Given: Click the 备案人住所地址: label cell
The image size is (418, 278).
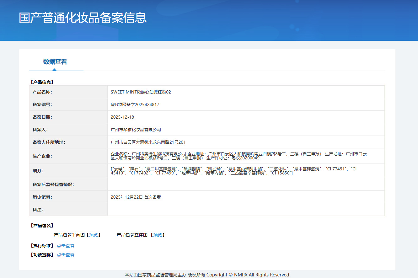Looking at the screenshot, I should [x=68, y=142].
